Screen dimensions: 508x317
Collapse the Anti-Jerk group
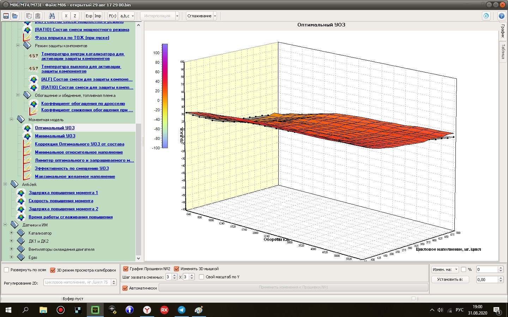5,184
